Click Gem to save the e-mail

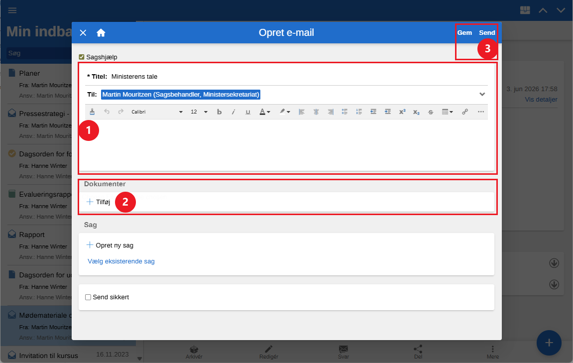[x=464, y=33]
